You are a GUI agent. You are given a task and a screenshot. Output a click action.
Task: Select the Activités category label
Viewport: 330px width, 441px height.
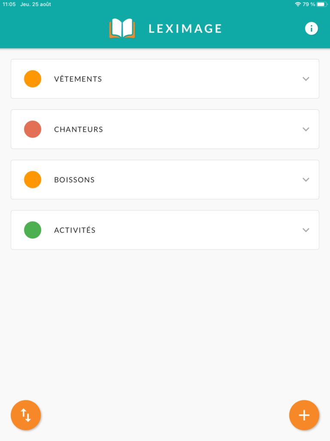coord(75,230)
